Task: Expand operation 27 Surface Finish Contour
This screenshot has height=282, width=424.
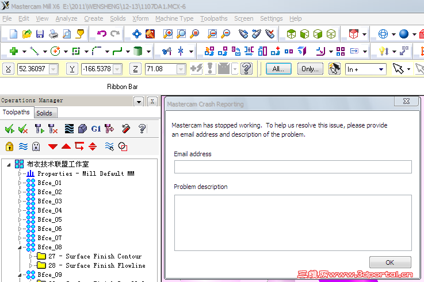Action: click(30, 256)
